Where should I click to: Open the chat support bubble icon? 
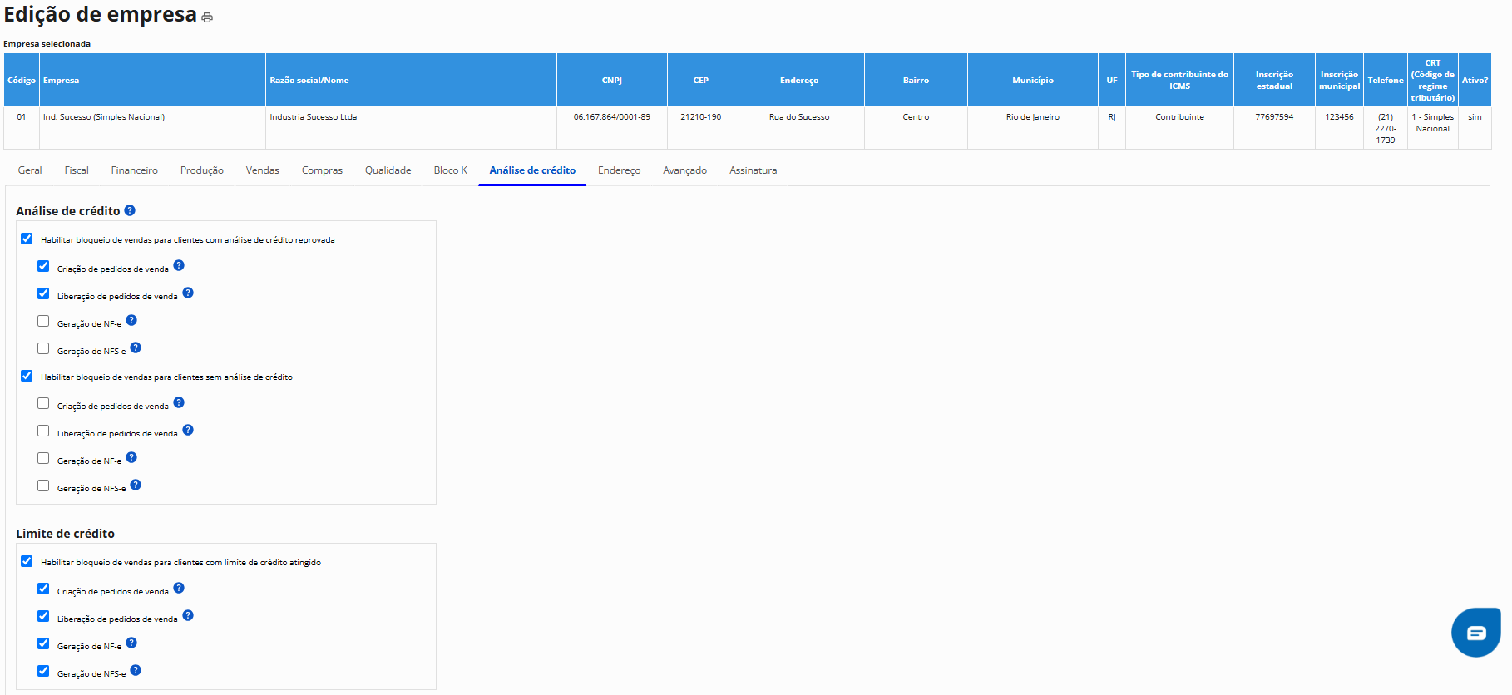pyautogui.click(x=1475, y=633)
